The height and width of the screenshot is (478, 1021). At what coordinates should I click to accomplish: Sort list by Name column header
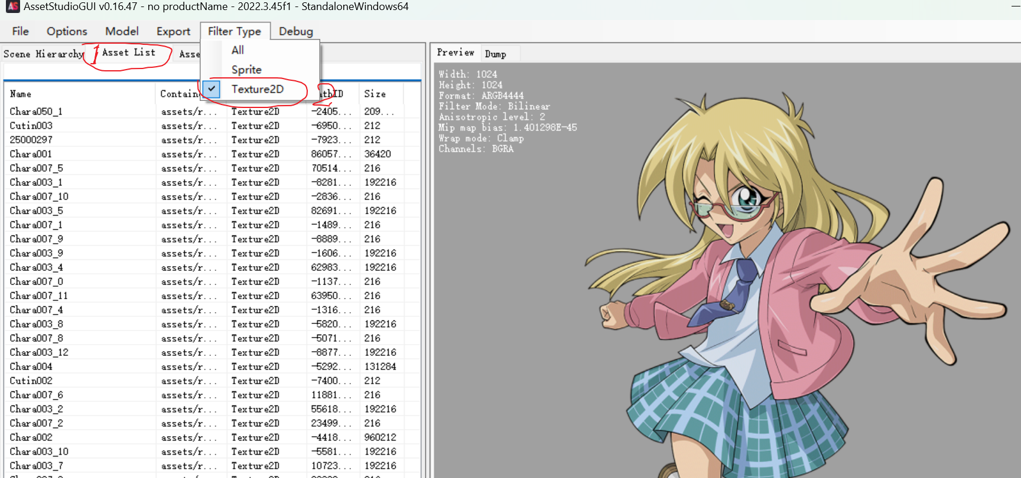(x=80, y=94)
